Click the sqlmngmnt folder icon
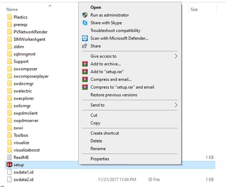 9,54
